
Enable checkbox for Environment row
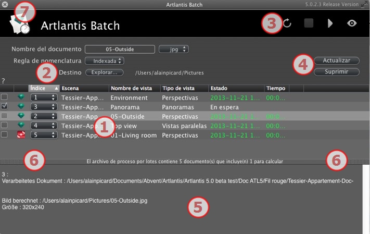4,97
